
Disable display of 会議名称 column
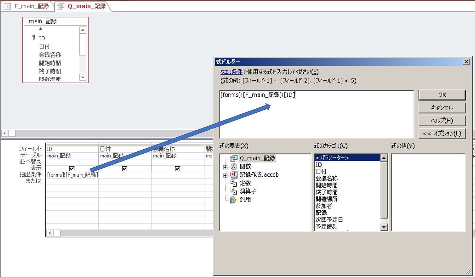coord(178,169)
